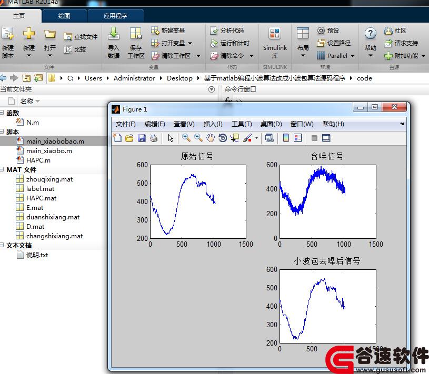Screen dimensions: 429x374
Task: Toggle the Rotate 3D tool
Action: coord(223,138)
